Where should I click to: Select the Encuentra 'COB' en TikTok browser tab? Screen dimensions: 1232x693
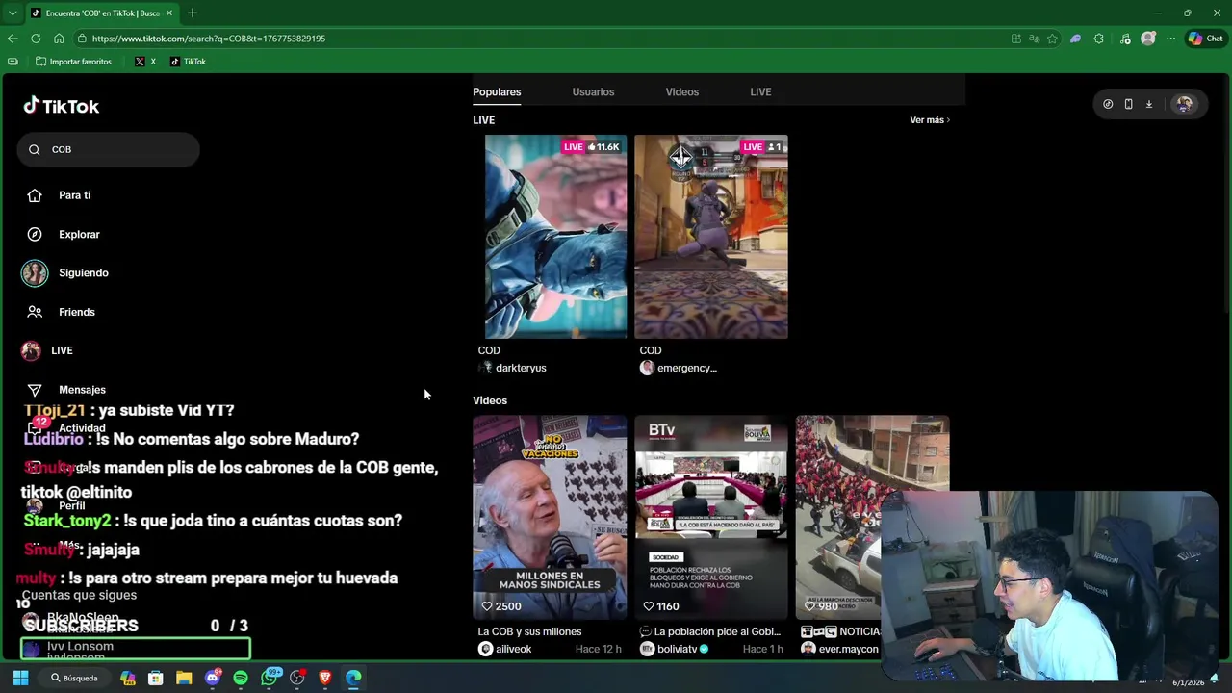(x=102, y=13)
